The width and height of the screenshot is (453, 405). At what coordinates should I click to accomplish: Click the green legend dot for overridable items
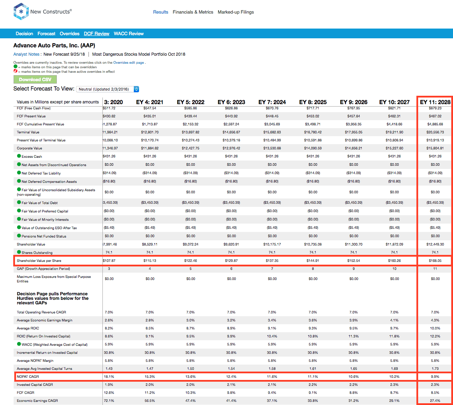15,67
